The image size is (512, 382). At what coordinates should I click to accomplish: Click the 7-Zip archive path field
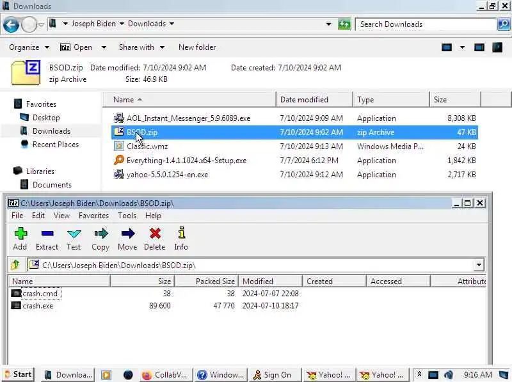click(x=250, y=265)
